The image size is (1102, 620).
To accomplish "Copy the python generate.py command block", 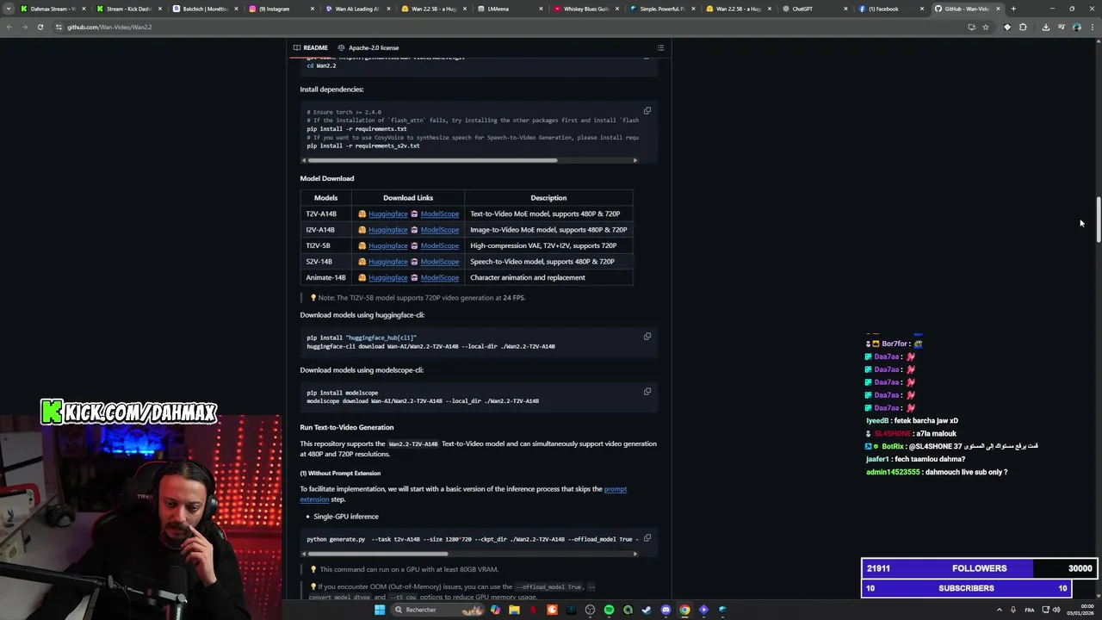I will click(x=647, y=538).
